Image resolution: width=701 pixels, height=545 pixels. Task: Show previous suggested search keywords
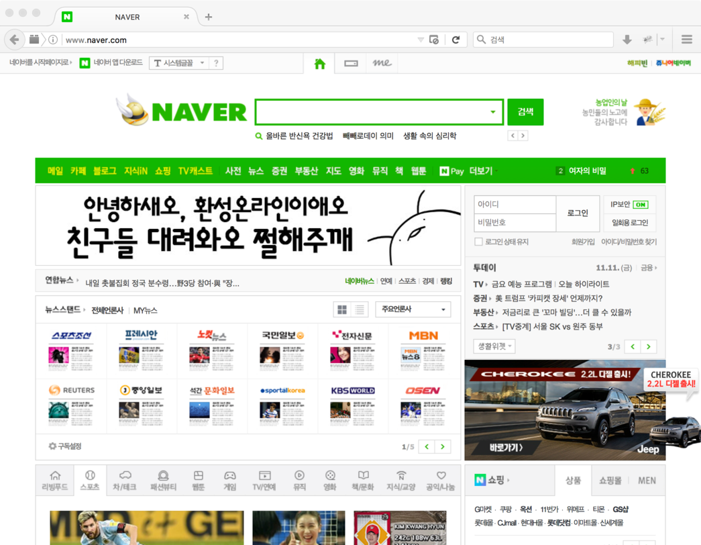click(x=513, y=136)
